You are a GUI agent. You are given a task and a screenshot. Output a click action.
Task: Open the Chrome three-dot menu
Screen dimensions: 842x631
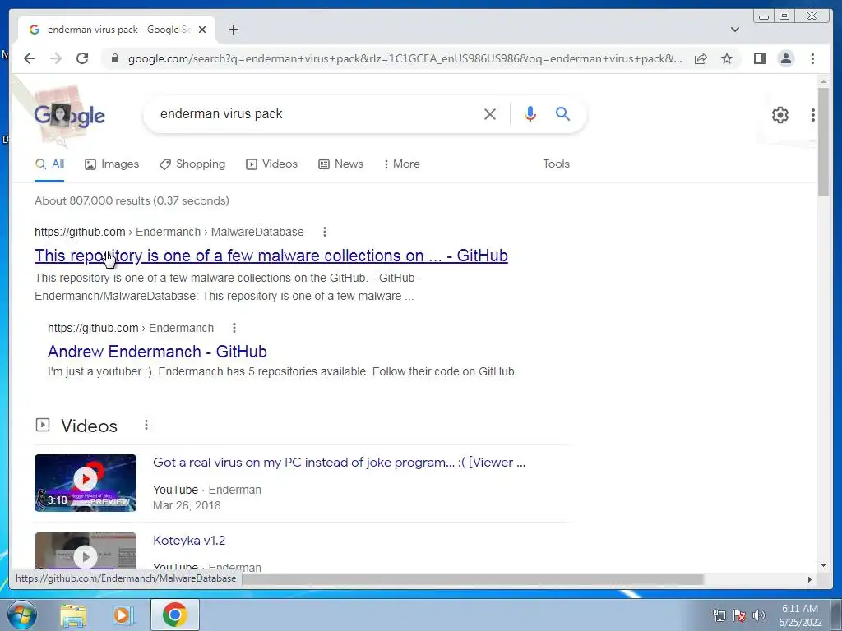coord(812,58)
